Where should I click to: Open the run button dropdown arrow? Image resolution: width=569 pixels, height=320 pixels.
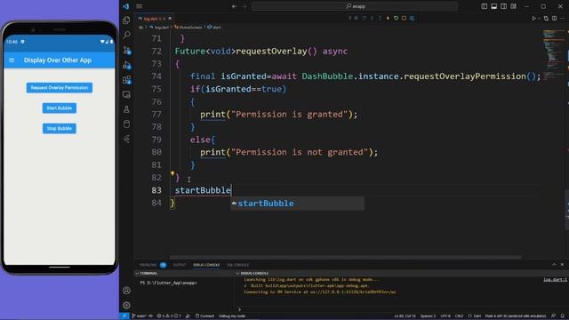pyautogui.click(x=539, y=18)
